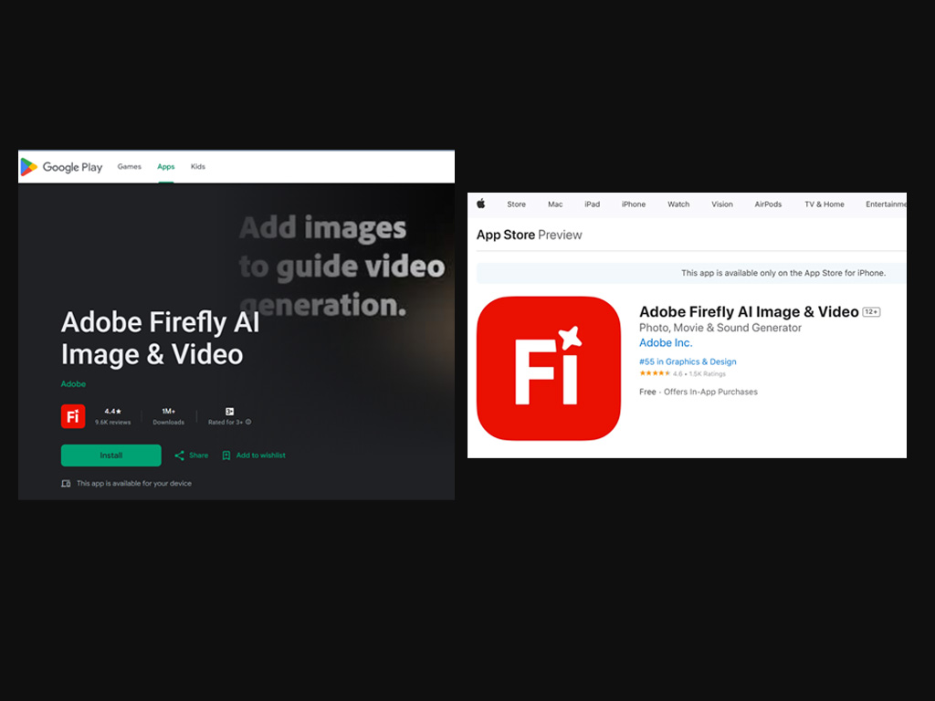Screen dimensions: 935x701
Task: Click the App Store Preview heading
Action: coord(529,235)
